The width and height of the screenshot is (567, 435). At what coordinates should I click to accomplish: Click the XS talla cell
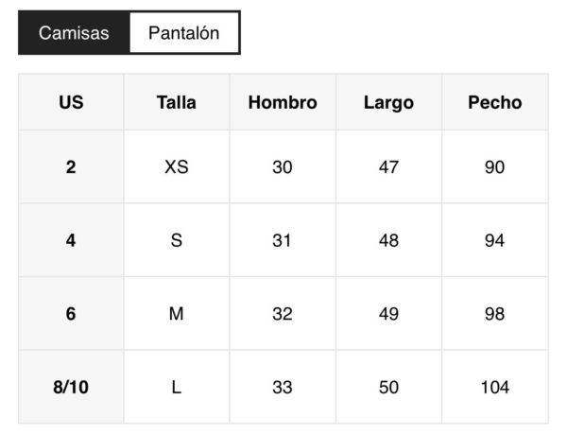pyautogui.click(x=177, y=167)
